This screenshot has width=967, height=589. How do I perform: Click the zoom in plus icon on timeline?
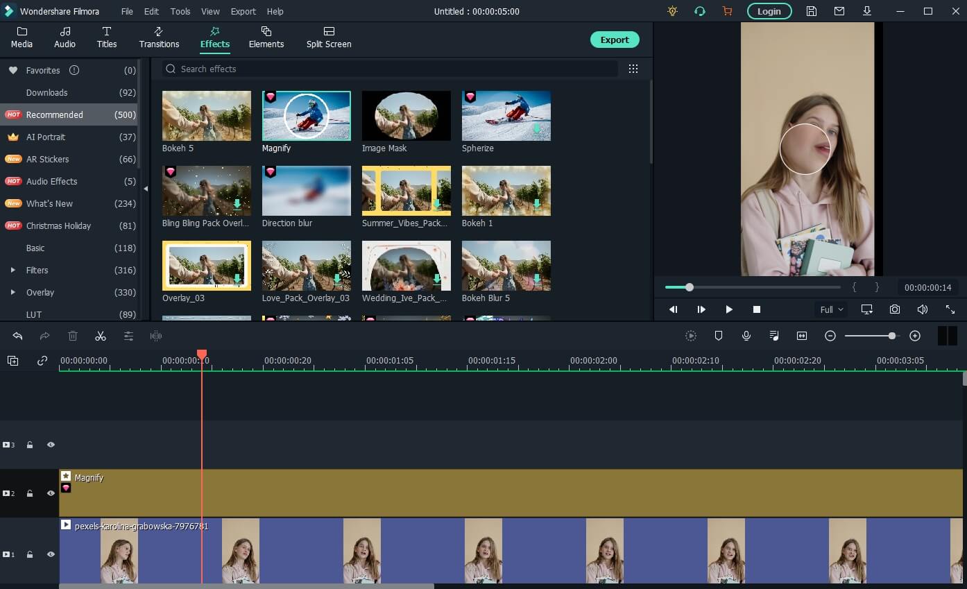[915, 336]
